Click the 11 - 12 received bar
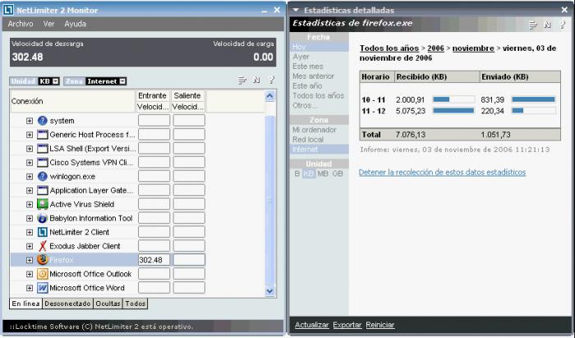Screen dimensions: 575x338 coord(453,111)
